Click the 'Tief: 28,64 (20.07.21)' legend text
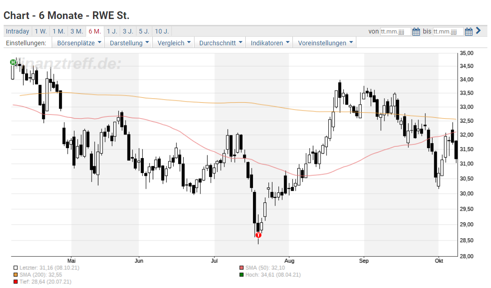The height and width of the screenshot is (288, 491). tap(45, 282)
